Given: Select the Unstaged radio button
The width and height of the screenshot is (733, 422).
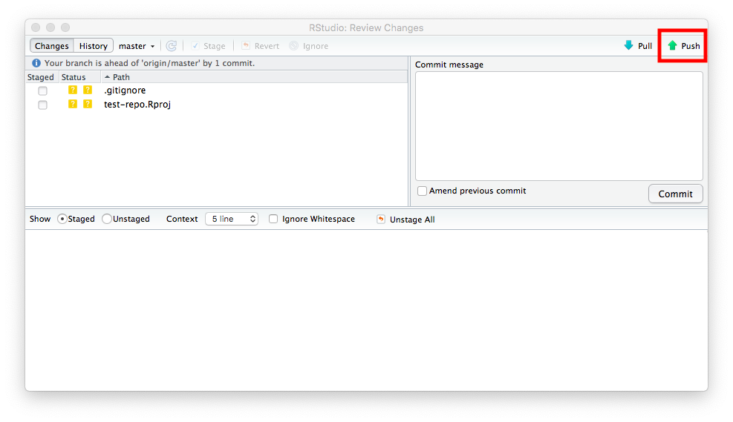Looking at the screenshot, I should pos(107,220).
